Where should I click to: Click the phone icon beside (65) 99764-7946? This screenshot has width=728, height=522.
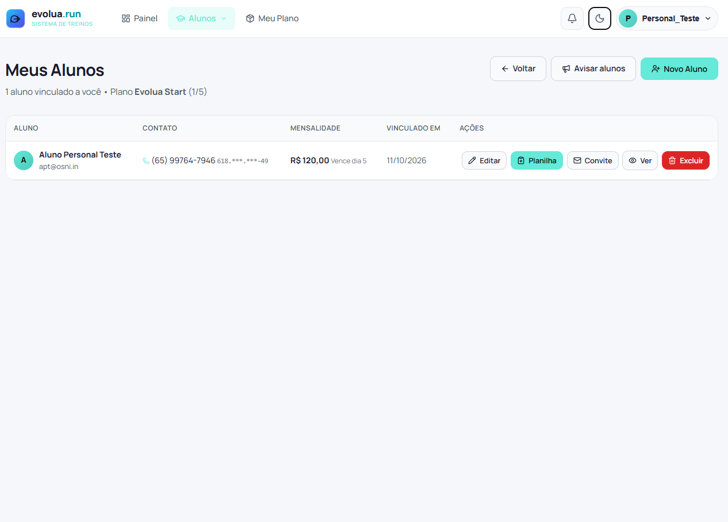146,161
